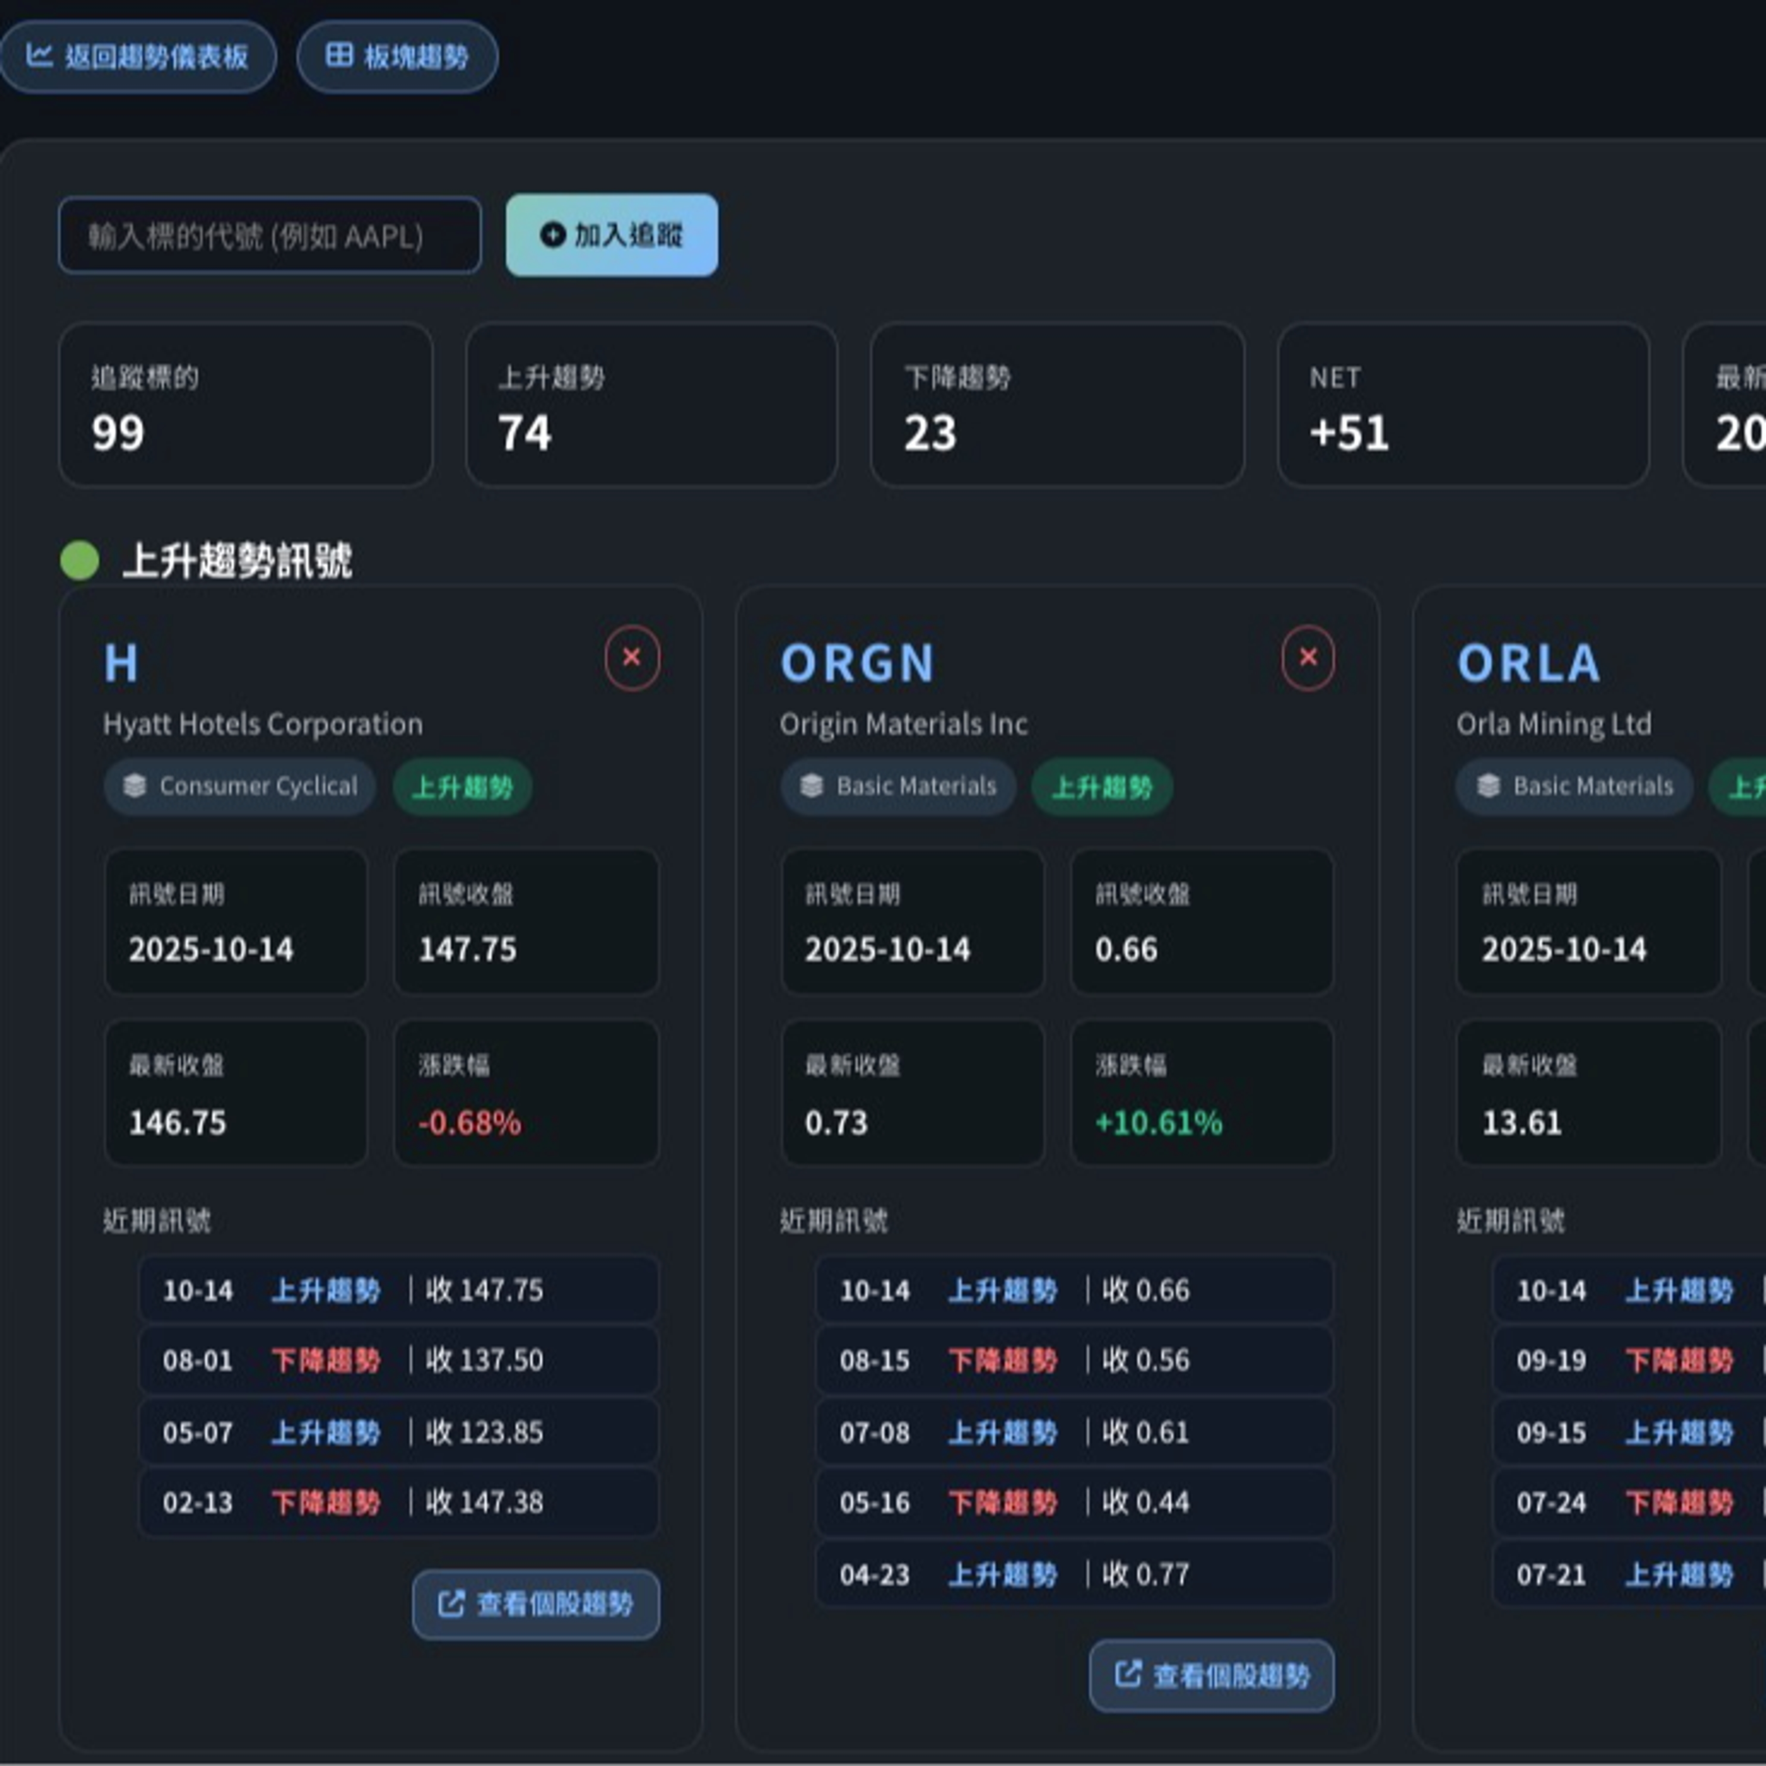Switch to 板塊趨勢 view
This screenshot has height=1766, width=1766.
point(397,55)
